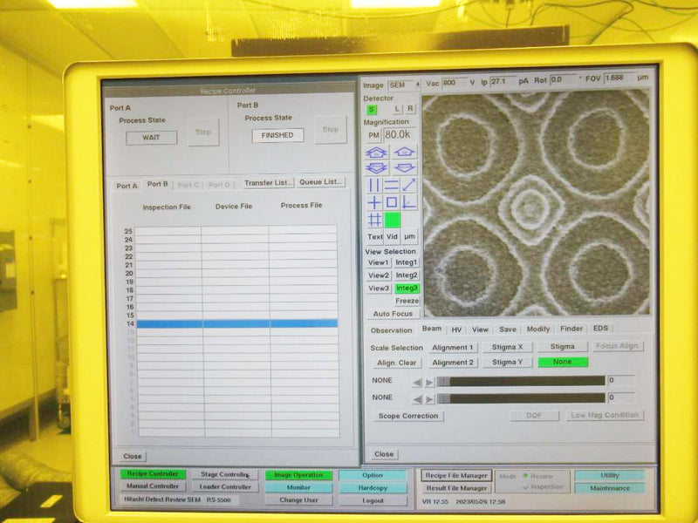Viewport: 698px width, 523px height.
Task: Click the Hardcopy button
Action: [x=373, y=488]
